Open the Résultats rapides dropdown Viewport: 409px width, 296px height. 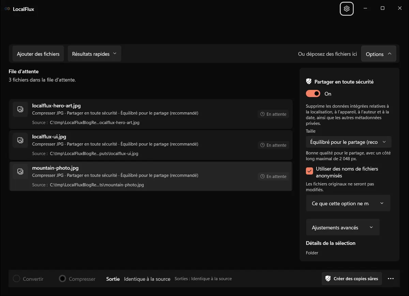(x=94, y=54)
